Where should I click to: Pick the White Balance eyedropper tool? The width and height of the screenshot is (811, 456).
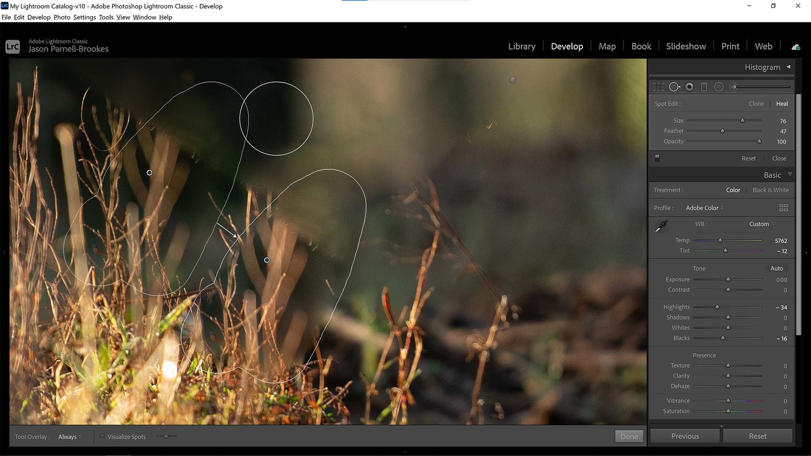coord(661,226)
